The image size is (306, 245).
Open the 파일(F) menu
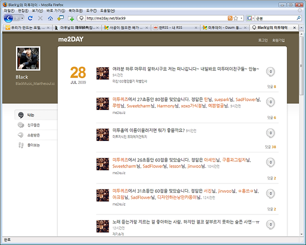coord(9,11)
